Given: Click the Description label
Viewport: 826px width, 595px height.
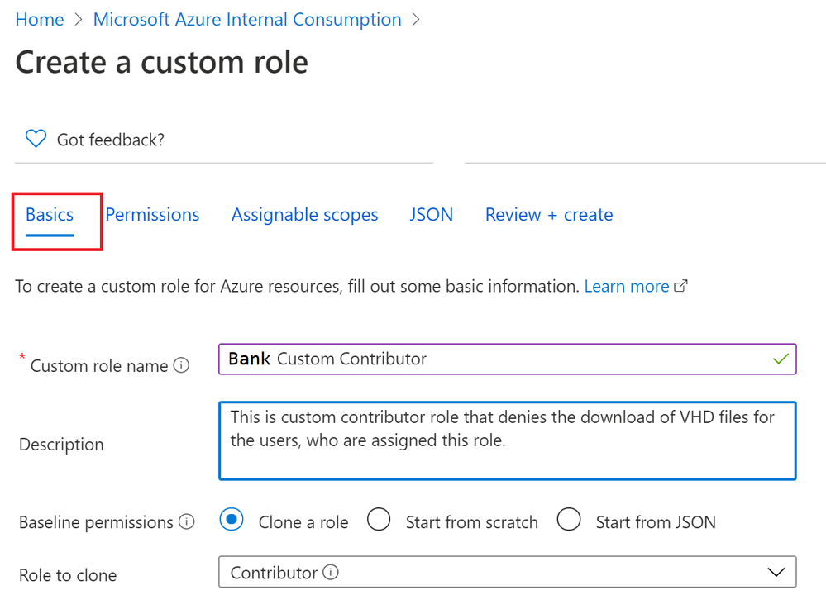Looking at the screenshot, I should tap(61, 445).
